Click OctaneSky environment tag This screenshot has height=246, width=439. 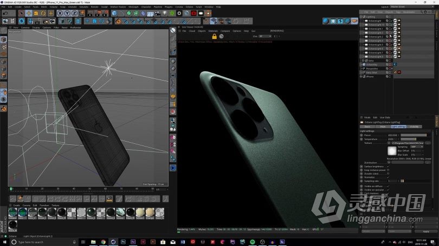click(x=395, y=64)
